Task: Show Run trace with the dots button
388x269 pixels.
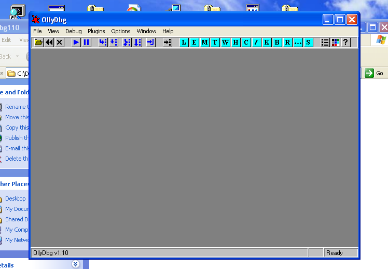Action: tap(298, 43)
